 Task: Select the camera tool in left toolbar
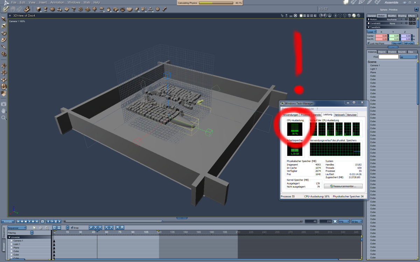pos(4,104)
